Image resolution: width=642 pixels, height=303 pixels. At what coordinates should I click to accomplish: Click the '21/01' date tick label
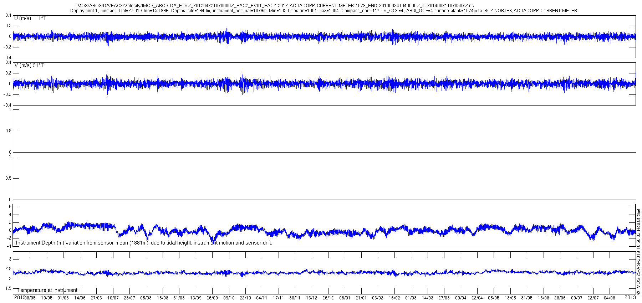[x=361, y=298]
